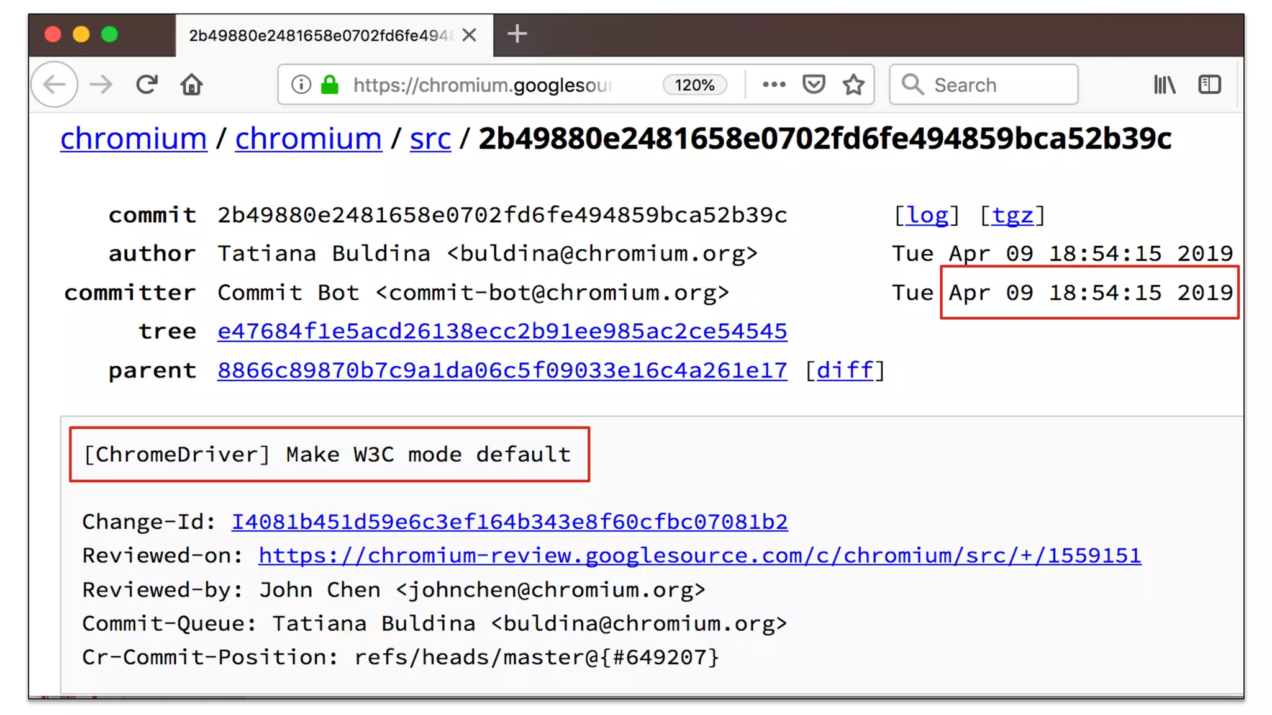This screenshot has height=715, width=1272.
Task: Reset the 120% zoom level badge
Action: click(694, 85)
